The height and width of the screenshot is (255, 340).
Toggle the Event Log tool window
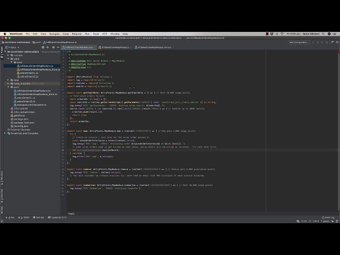(x=328, y=217)
